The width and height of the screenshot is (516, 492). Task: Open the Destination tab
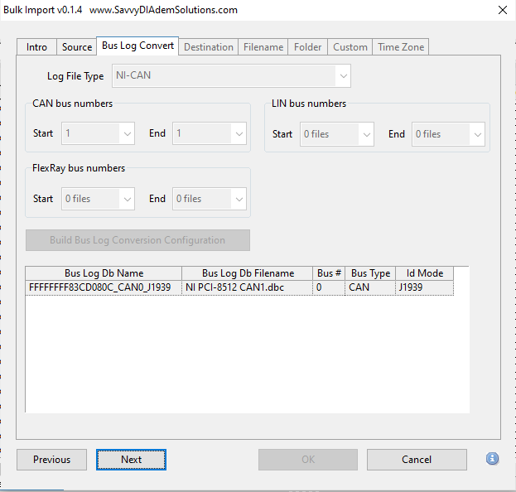point(208,47)
